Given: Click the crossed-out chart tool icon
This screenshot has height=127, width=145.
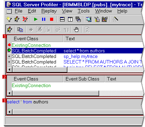Looking at the screenshot, I should (105, 19).
